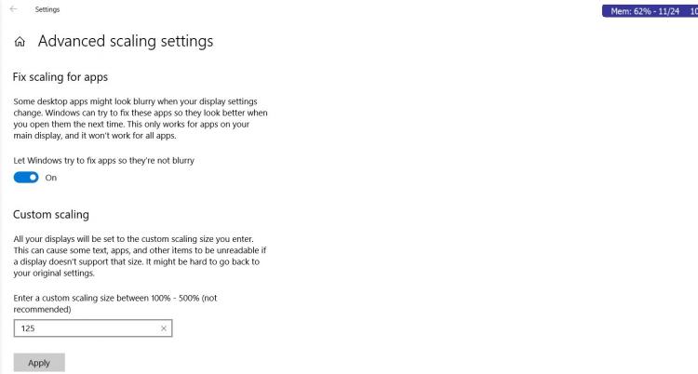Click the 'Let Windows try to fix apps' label
The width and height of the screenshot is (698, 374).
tap(103, 160)
